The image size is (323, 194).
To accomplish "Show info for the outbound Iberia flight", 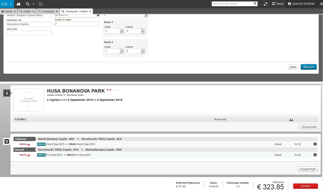I will [x=315, y=144].
